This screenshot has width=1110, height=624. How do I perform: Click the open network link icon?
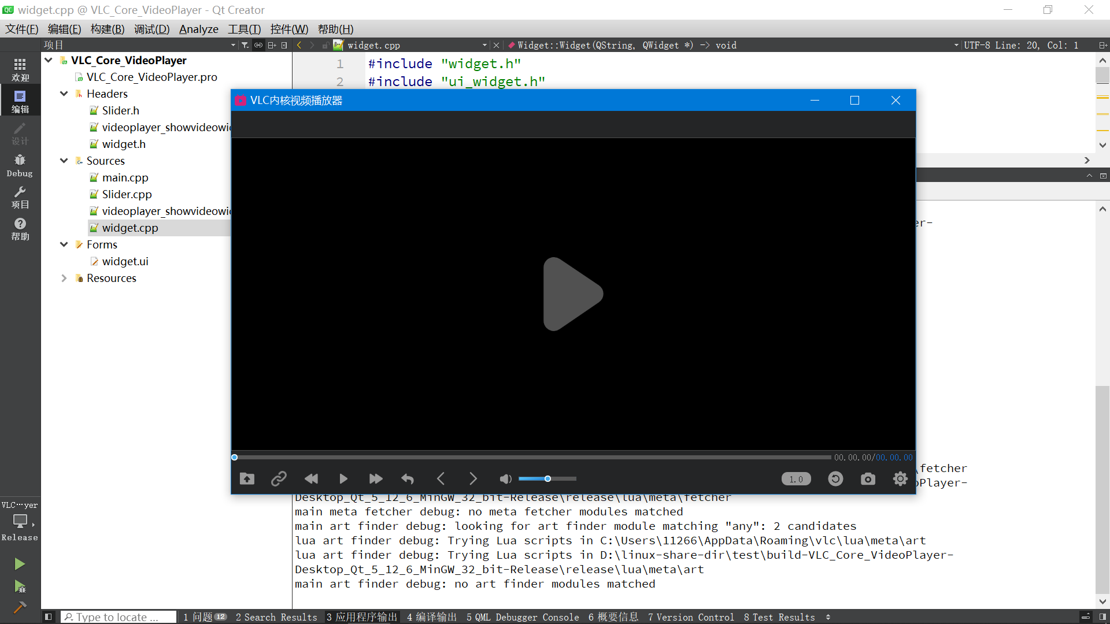[x=279, y=478]
